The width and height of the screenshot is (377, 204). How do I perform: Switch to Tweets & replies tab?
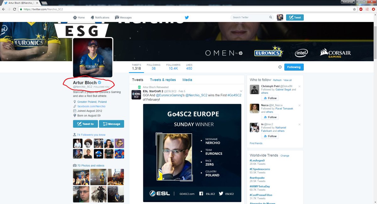point(163,80)
